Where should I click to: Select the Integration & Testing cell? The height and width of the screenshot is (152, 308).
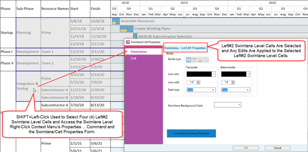coord(28,86)
